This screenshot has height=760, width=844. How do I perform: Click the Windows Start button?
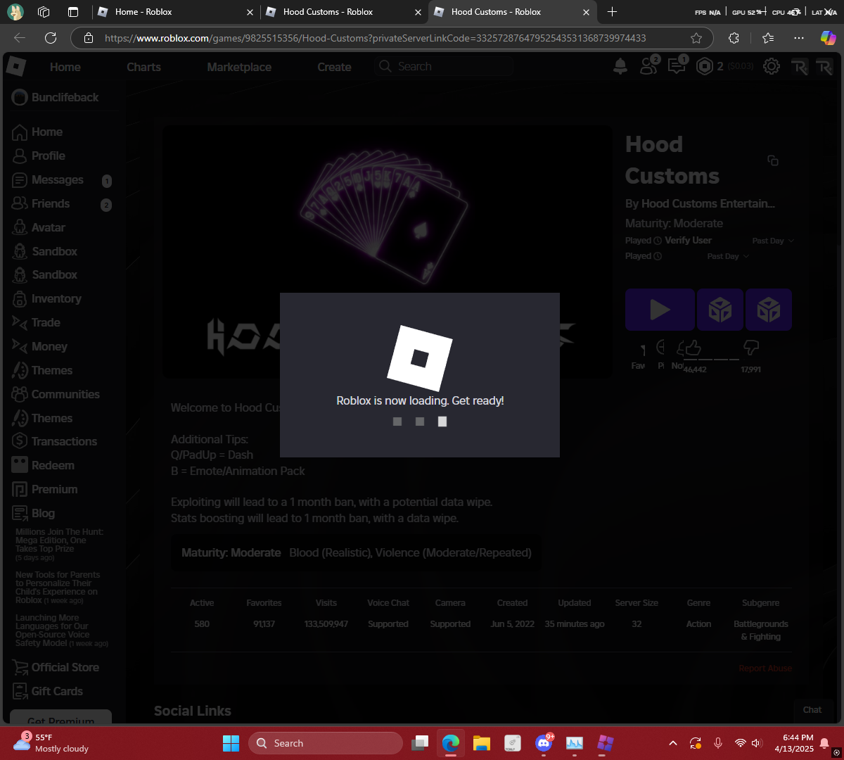231,743
